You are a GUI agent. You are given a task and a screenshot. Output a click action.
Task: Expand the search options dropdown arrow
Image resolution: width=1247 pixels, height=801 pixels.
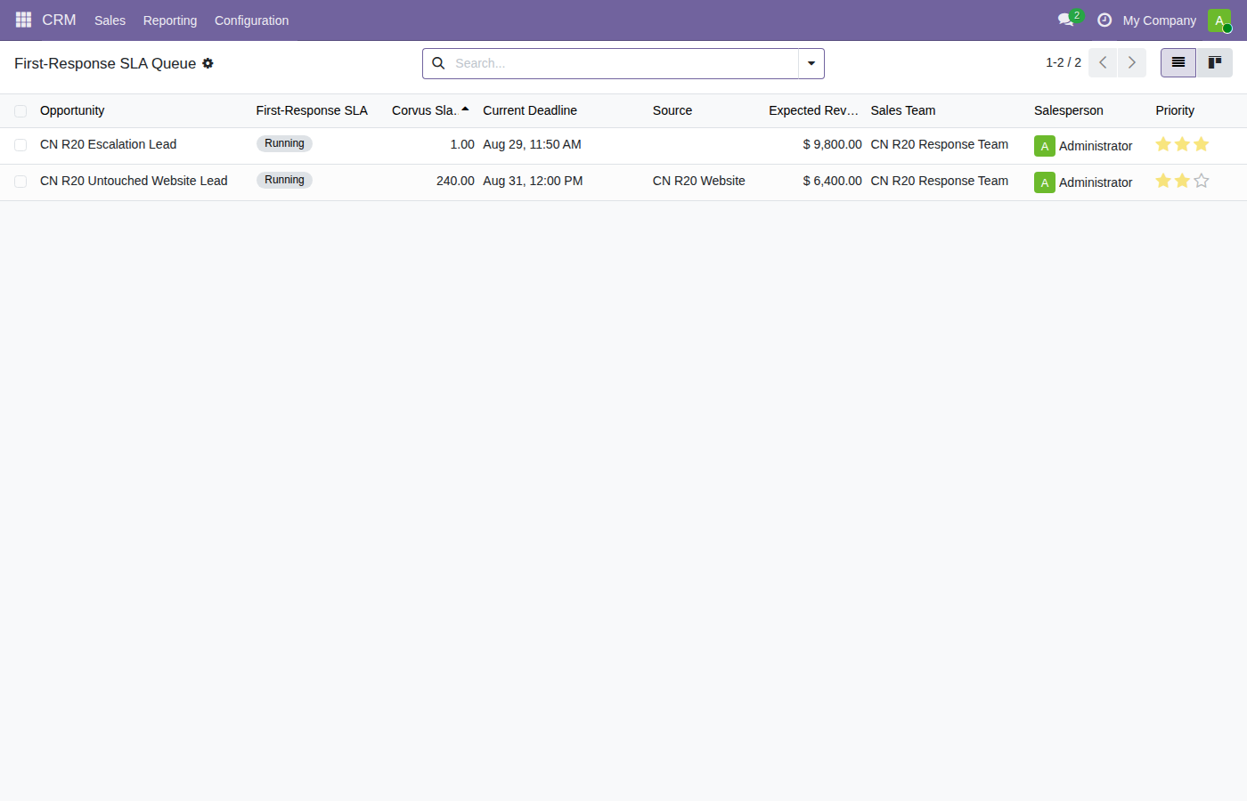pyautogui.click(x=811, y=63)
